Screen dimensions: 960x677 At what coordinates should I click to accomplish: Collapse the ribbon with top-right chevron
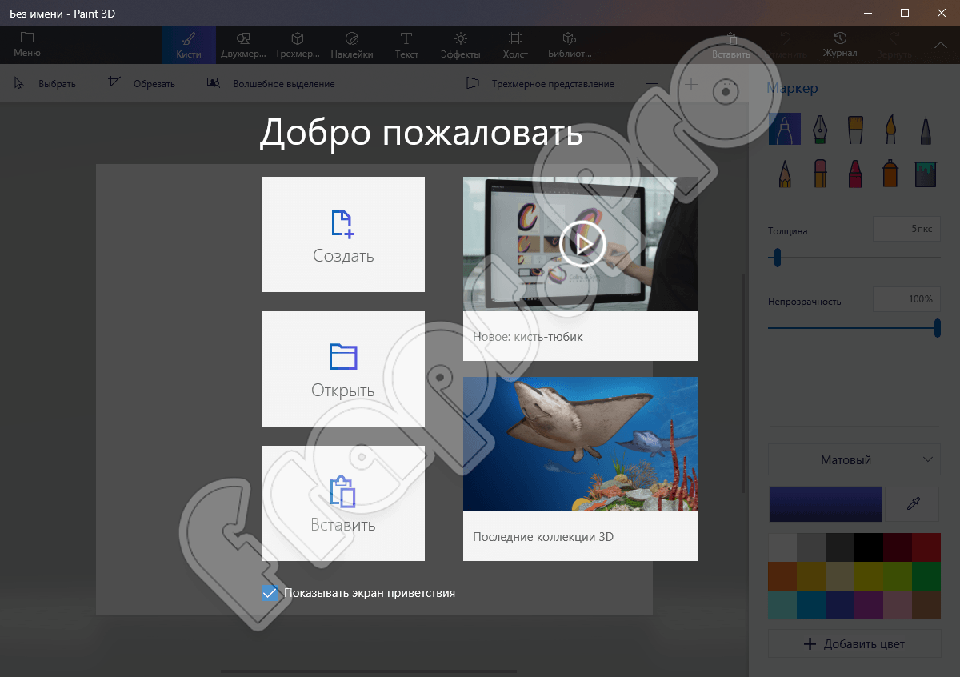pyautogui.click(x=940, y=45)
